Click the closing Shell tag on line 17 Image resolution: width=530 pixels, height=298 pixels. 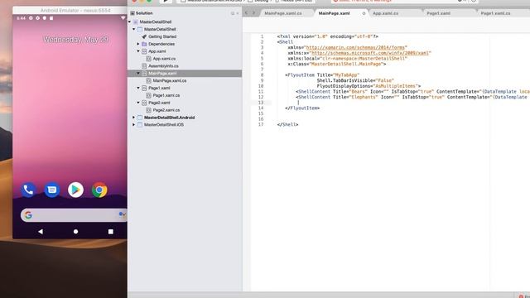(287, 124)
